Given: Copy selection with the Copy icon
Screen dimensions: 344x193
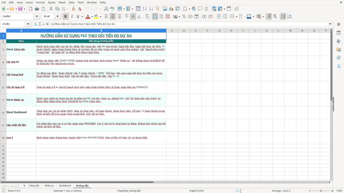Looking at the screenshot, I should click(57, 9).
